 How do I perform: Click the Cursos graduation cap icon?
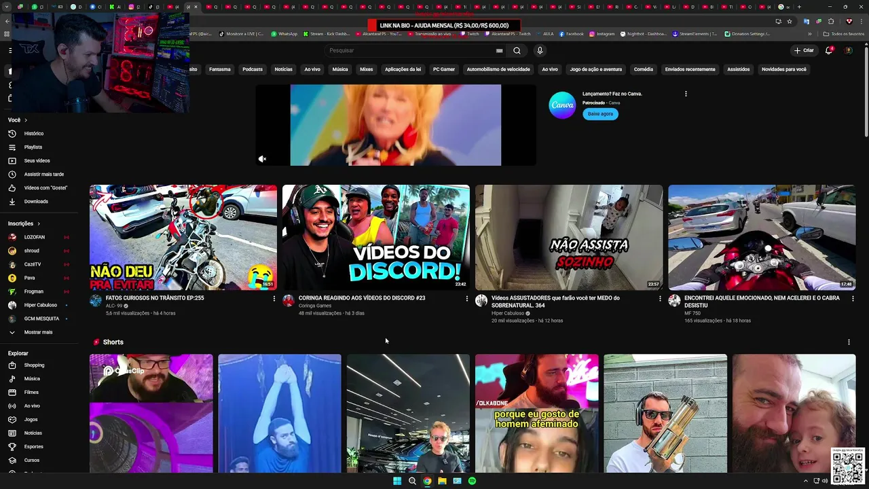tap(12, 460)
